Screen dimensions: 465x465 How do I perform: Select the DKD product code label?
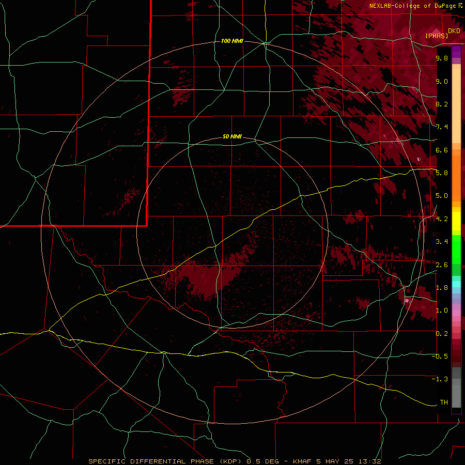point(454,31)
